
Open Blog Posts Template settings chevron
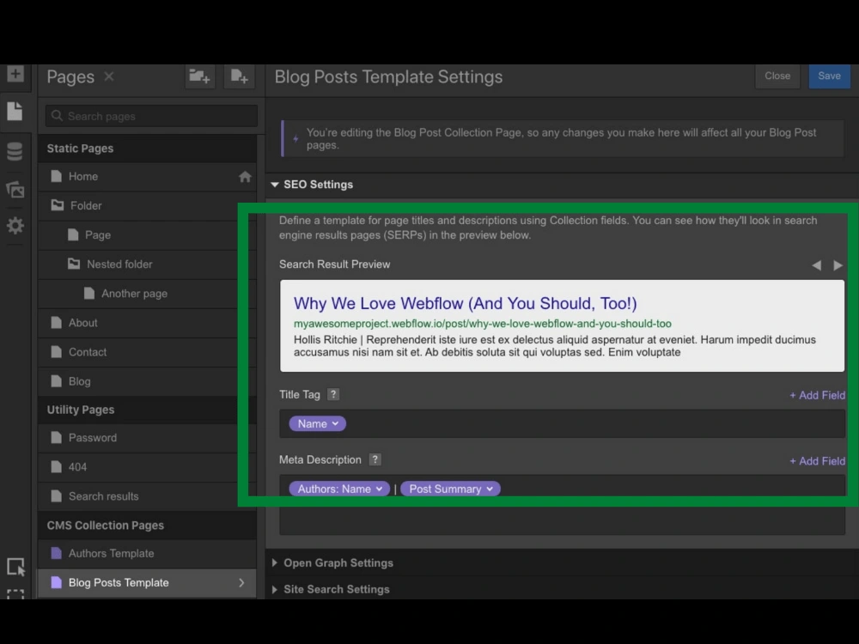(241, 583)
